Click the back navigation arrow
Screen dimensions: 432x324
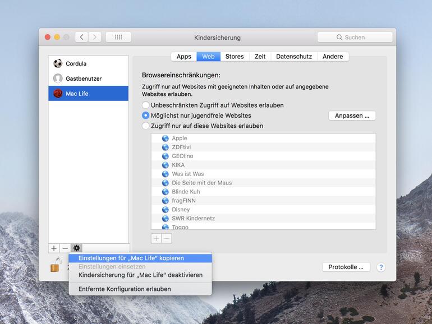click(81, 37)
